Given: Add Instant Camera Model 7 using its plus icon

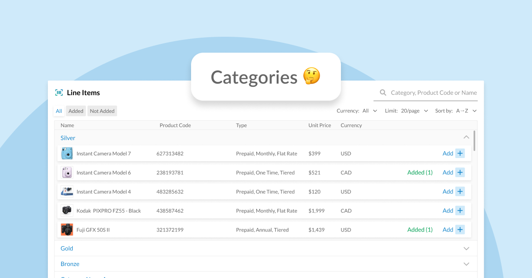Looking at the screenshot, I should tap(460, 153).
